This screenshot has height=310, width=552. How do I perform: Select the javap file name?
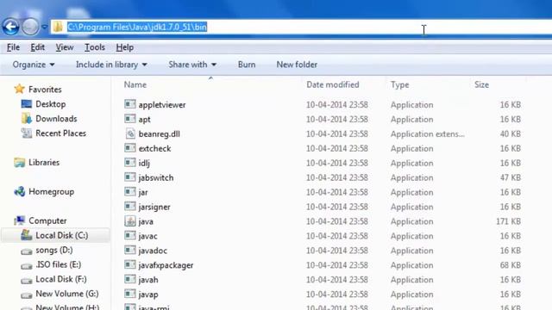tap(148, 294)
